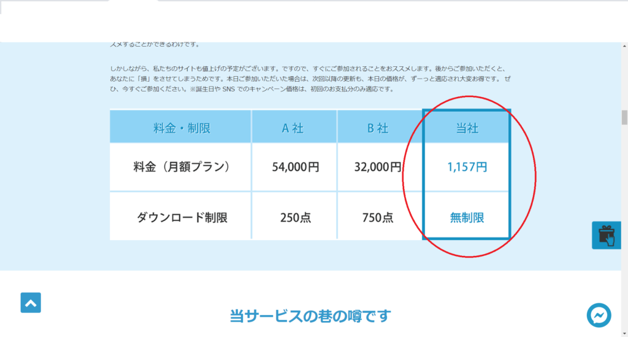Screen dimensions: 628x337
Task: Open the gift box widget
Action: (607, 235)
